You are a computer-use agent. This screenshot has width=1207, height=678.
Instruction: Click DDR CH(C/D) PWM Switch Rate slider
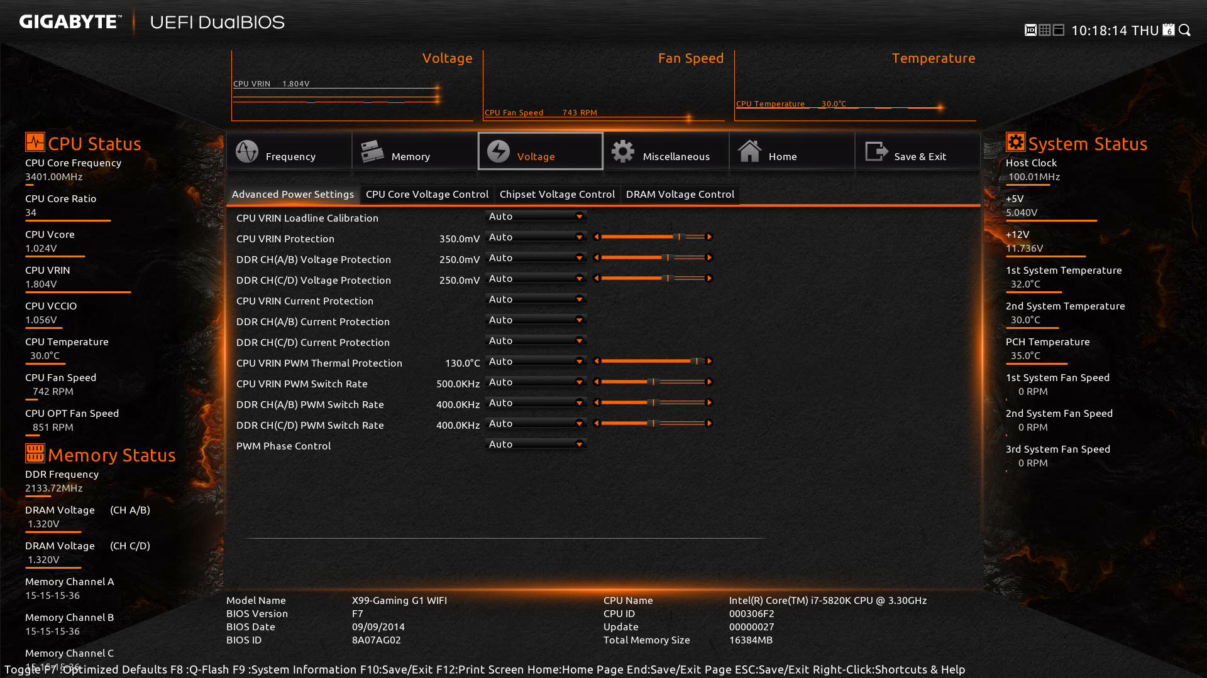(x=653, y=423)
